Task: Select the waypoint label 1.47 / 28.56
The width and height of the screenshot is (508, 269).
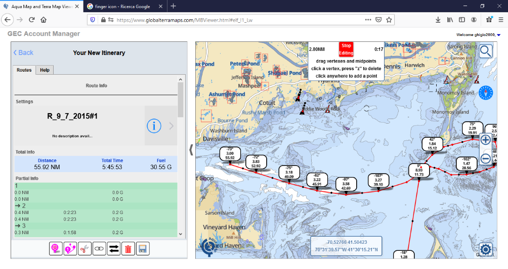Action: (467, 164)
